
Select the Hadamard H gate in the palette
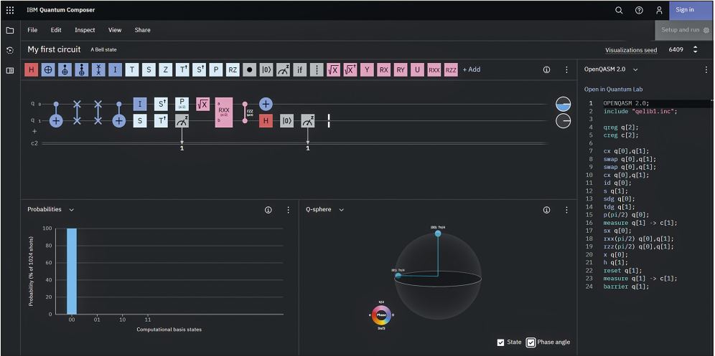pyautogui.click(x=31, y=69)
